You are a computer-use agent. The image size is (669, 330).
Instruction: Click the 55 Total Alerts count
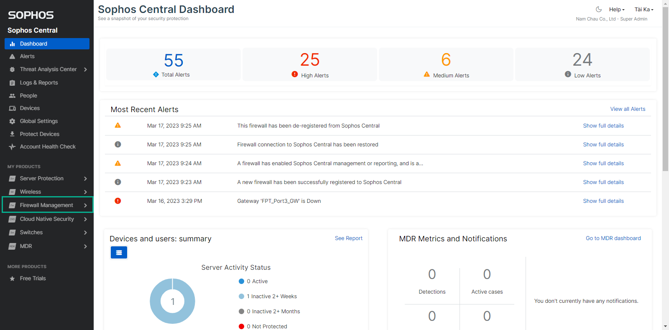pyautogui.click(x=174, y=61)
